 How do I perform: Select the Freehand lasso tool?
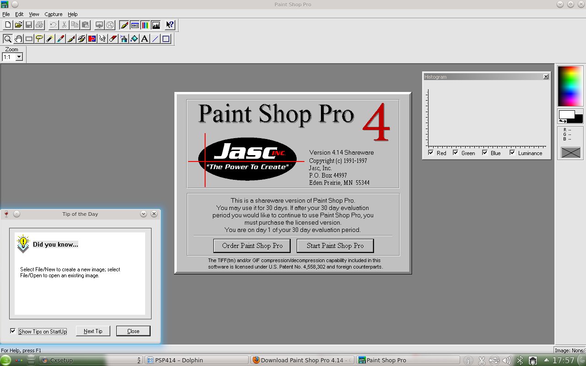(x=39, y=39)
